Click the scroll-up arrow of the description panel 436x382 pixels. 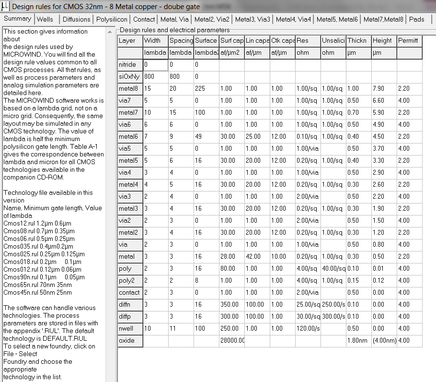(x=110, y=32)
